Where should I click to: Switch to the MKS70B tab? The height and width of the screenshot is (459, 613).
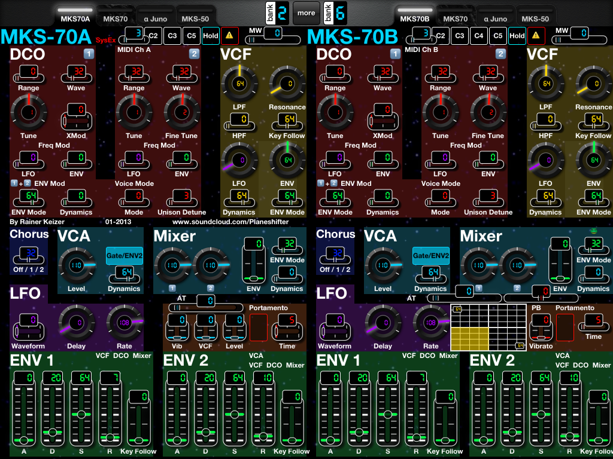click(415, 16)
